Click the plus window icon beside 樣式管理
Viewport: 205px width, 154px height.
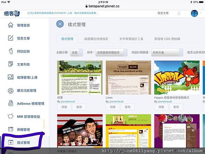pos(11,142)
